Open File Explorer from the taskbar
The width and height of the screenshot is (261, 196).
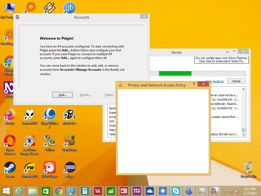pos(32,191)
